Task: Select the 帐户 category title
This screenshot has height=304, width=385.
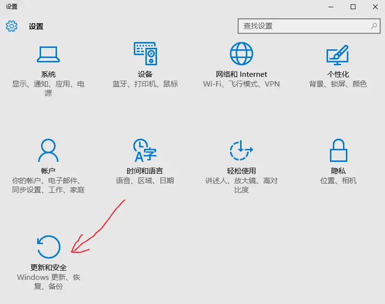Action: (48, 171)
